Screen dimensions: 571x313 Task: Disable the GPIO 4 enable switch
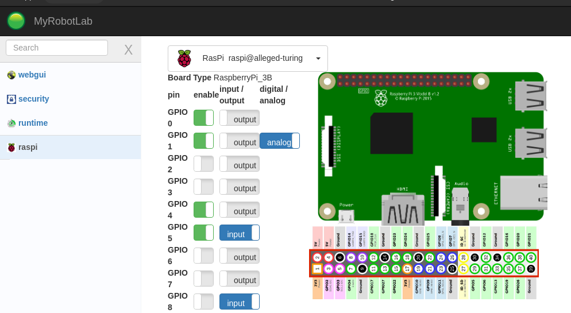203,210
